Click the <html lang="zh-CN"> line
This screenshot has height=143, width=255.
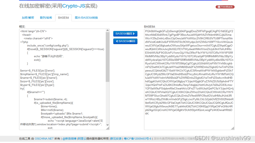[33, 31]
